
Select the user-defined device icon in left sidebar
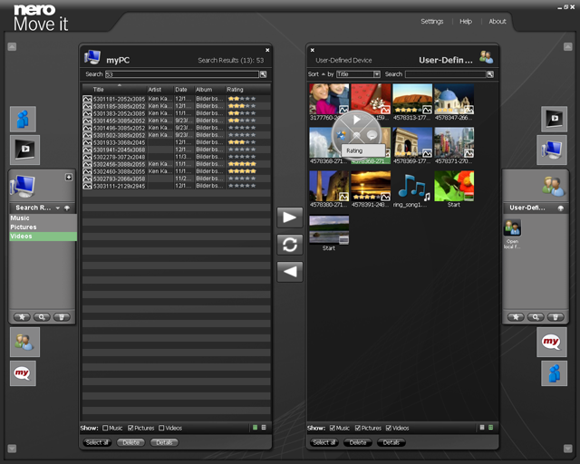coord(24,343)
